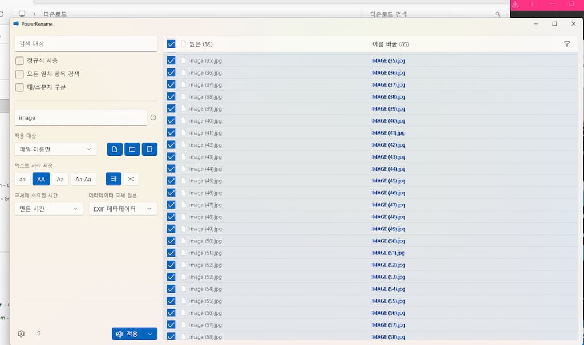Click the file icon beside image (43).jpg
584x345 pixels.
184,157
